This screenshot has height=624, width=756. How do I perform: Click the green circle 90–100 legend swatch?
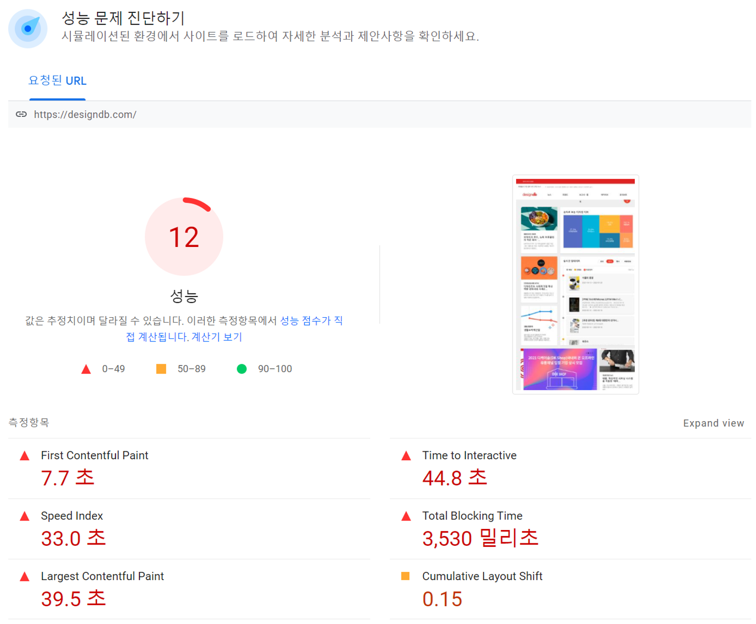(x=241, y=369)
